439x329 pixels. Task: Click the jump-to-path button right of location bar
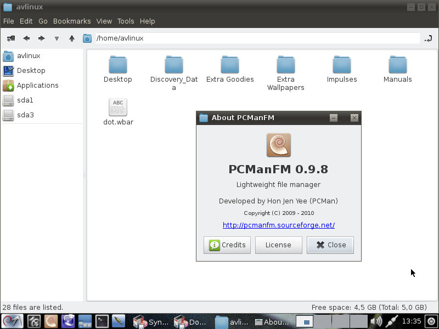pyautogui.click(x=428, y=38)
